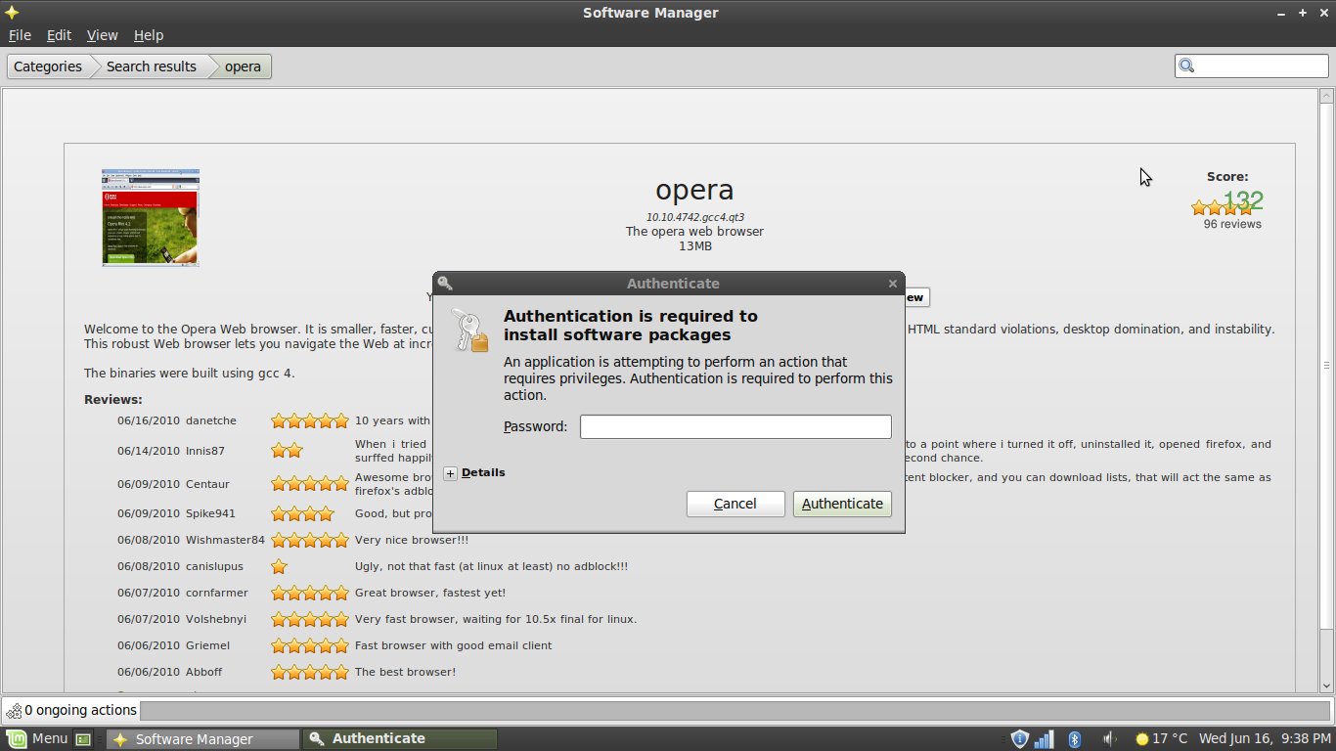1336x751 pixels.
Task: Click the show desktop icon in the panel
Action: tap(83, 739)
